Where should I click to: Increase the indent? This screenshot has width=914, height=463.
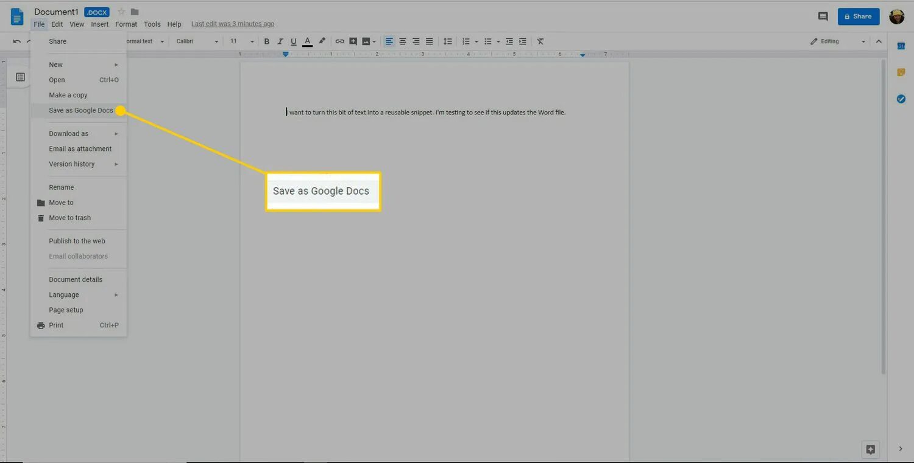coord(523,41)
